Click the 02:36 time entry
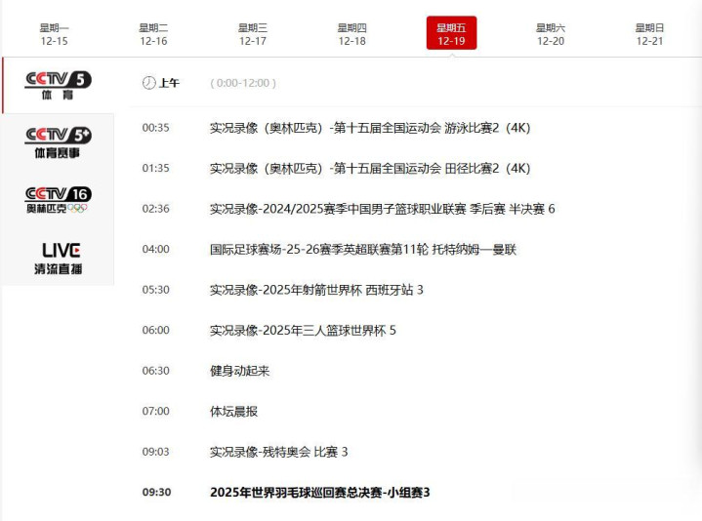 156,209
